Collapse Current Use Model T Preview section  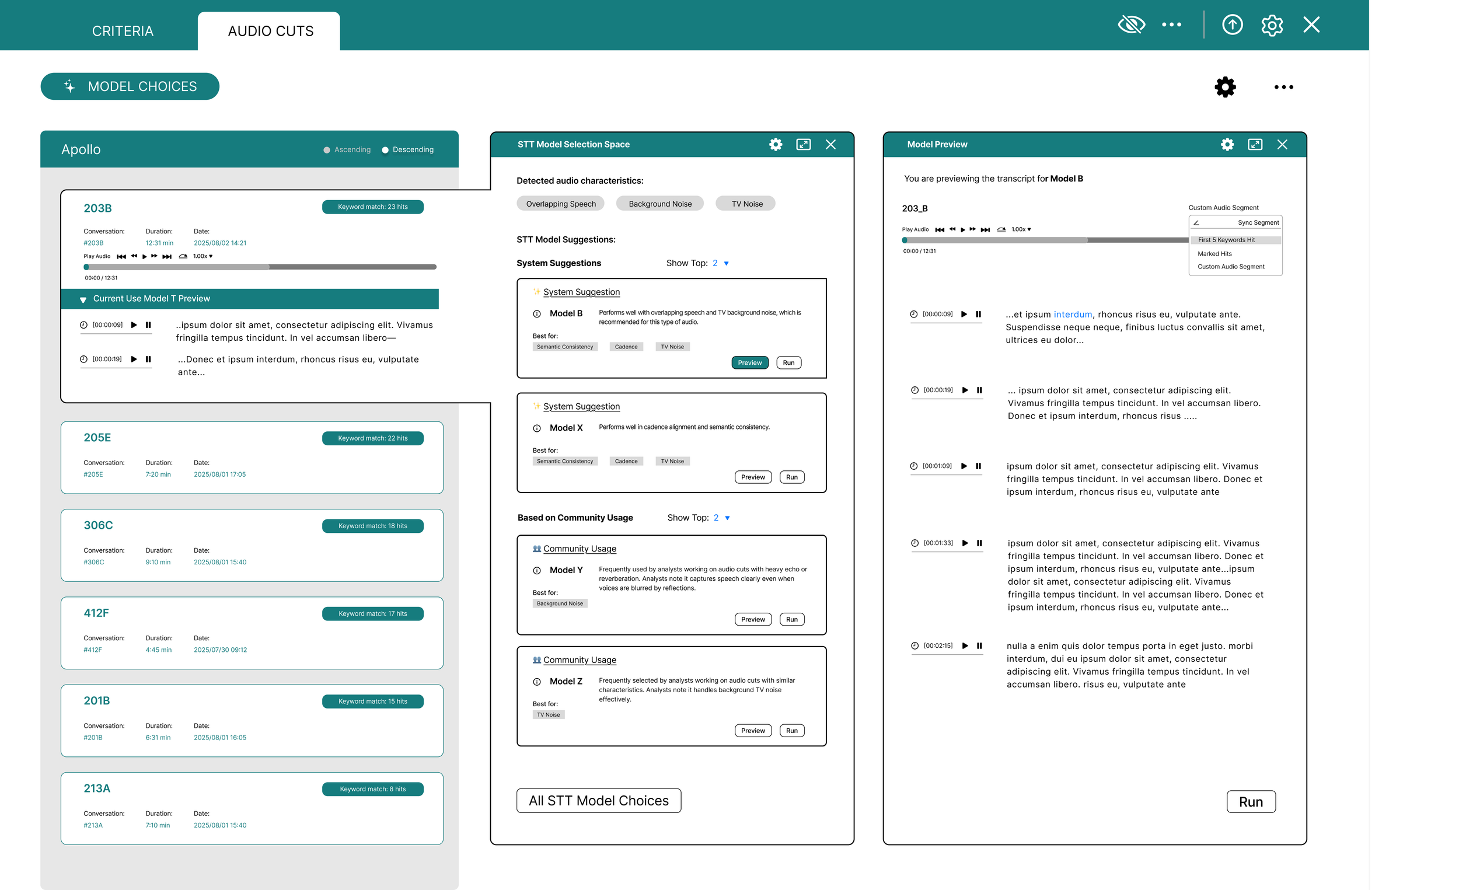(x=83, y=299)
